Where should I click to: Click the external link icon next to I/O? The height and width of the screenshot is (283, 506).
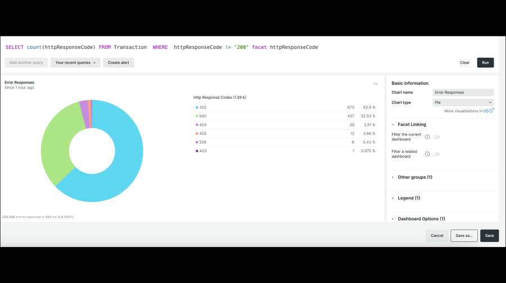(x=492, y=111)
